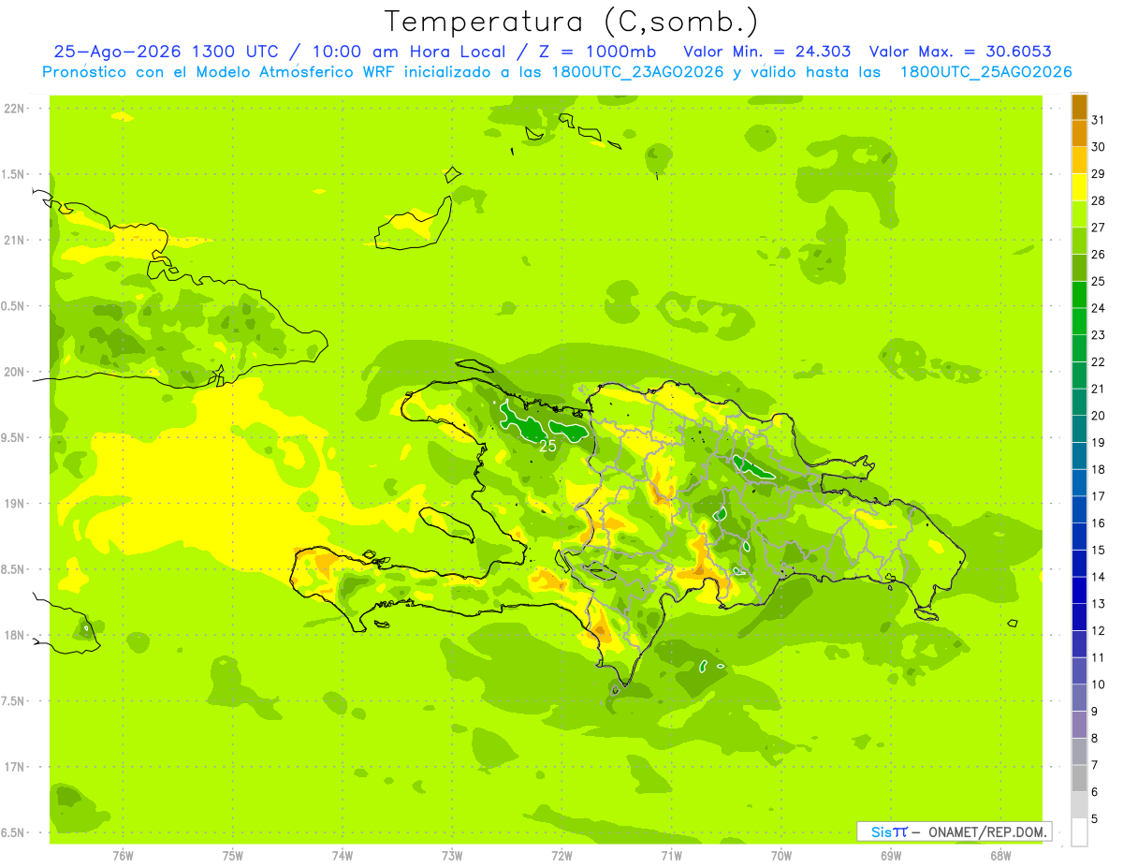This screenshot has width=1123, height=868.
Task: Select the legend color band between 20 and 21
Action: pyautogui.click(x=1079, y=402)
